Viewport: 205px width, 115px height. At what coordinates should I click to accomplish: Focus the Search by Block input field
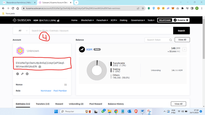(101, 31)
